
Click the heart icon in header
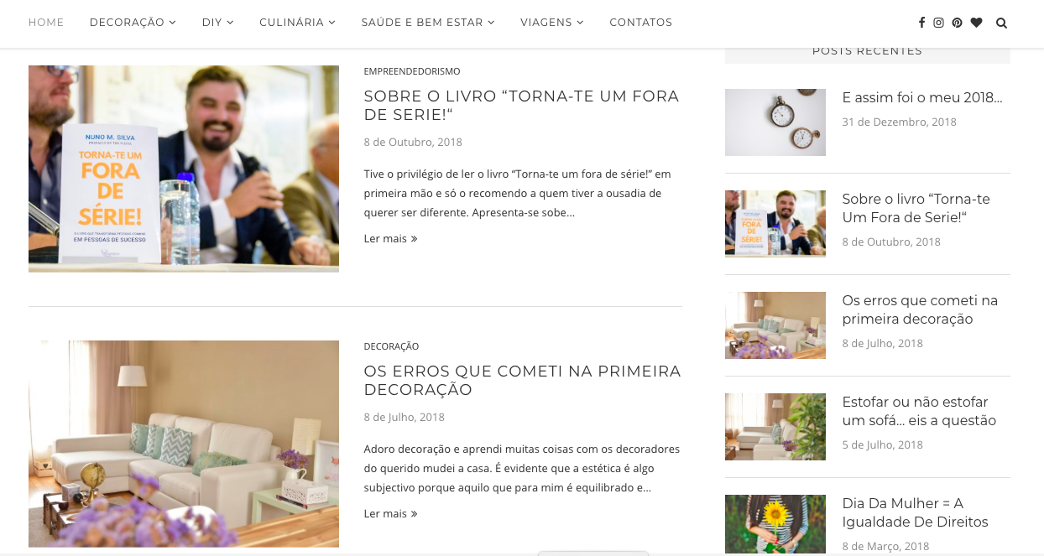[x=976, y=23]
